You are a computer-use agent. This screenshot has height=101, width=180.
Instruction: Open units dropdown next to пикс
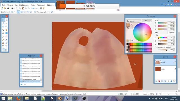click(x=148, y=94)
